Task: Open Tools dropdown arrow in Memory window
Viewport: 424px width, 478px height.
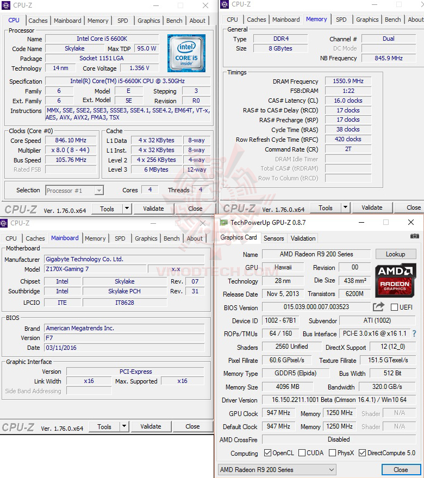Action: click(x=345, y=207)
